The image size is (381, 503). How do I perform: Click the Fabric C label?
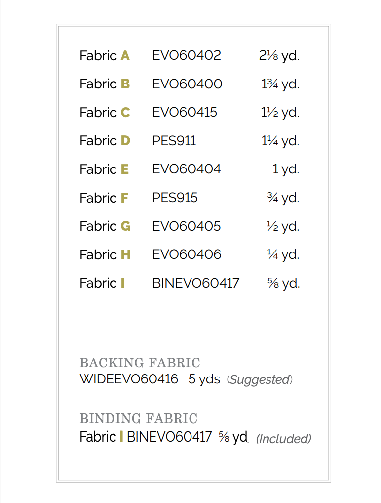pos(105,113)
